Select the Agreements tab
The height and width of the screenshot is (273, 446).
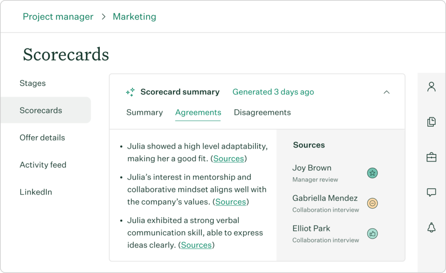click(x=198, y=113)
